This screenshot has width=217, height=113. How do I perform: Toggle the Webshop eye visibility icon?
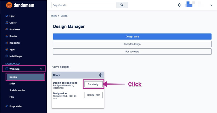[41, 69]
